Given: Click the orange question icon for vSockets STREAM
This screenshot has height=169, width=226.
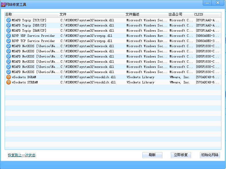Looking at the screenshot, I should (x=9, y=82).
